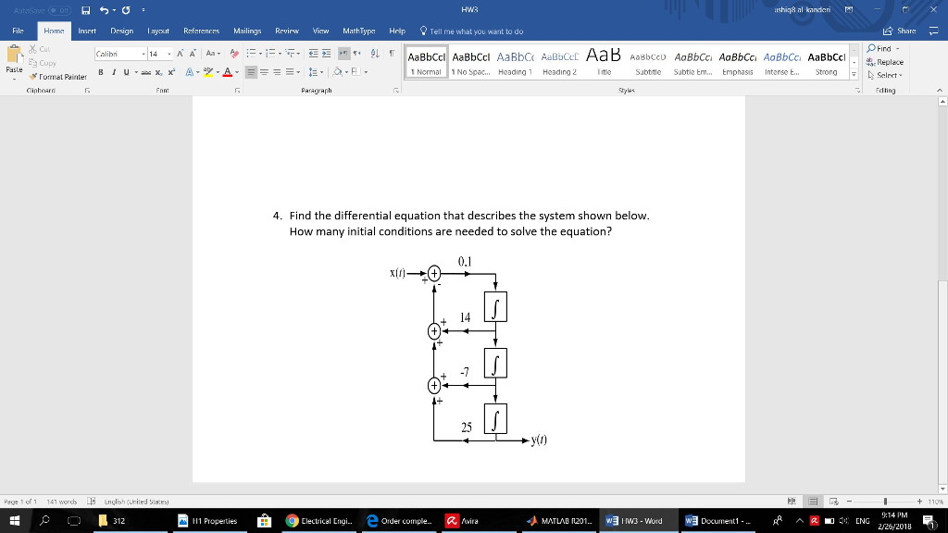Open Replace from the Editing group
948x533 pixels.
(891, 63)
